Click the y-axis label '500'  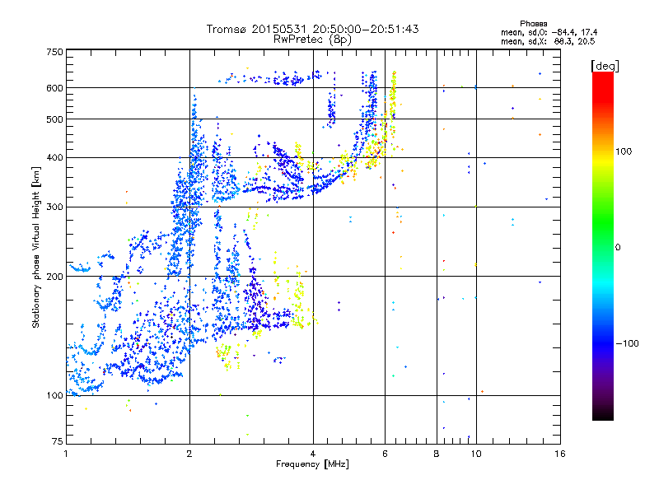tap(54, 119)
